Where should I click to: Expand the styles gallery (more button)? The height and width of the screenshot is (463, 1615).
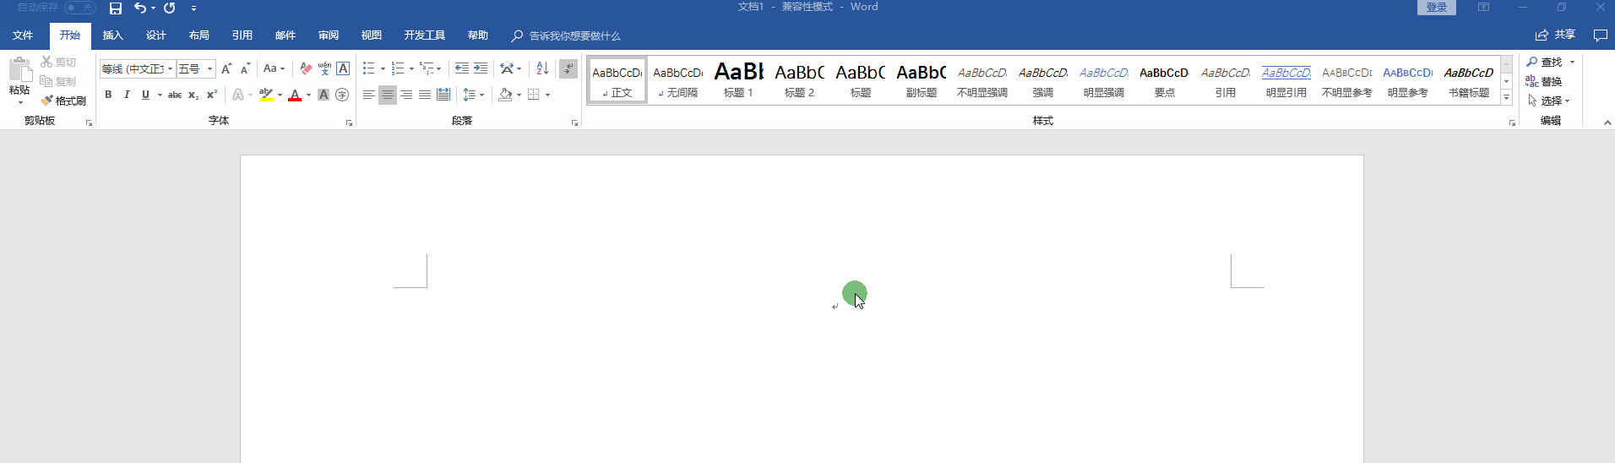point(1506,98)
